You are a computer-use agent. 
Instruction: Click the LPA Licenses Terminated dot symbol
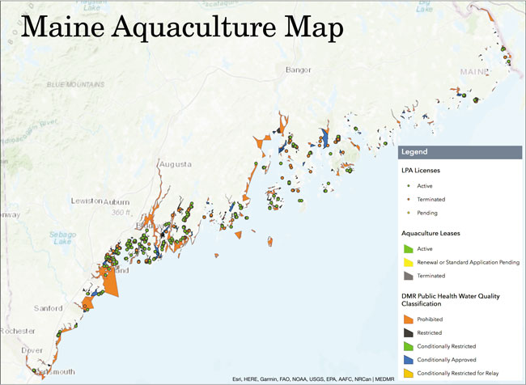(x=408, y=199)
